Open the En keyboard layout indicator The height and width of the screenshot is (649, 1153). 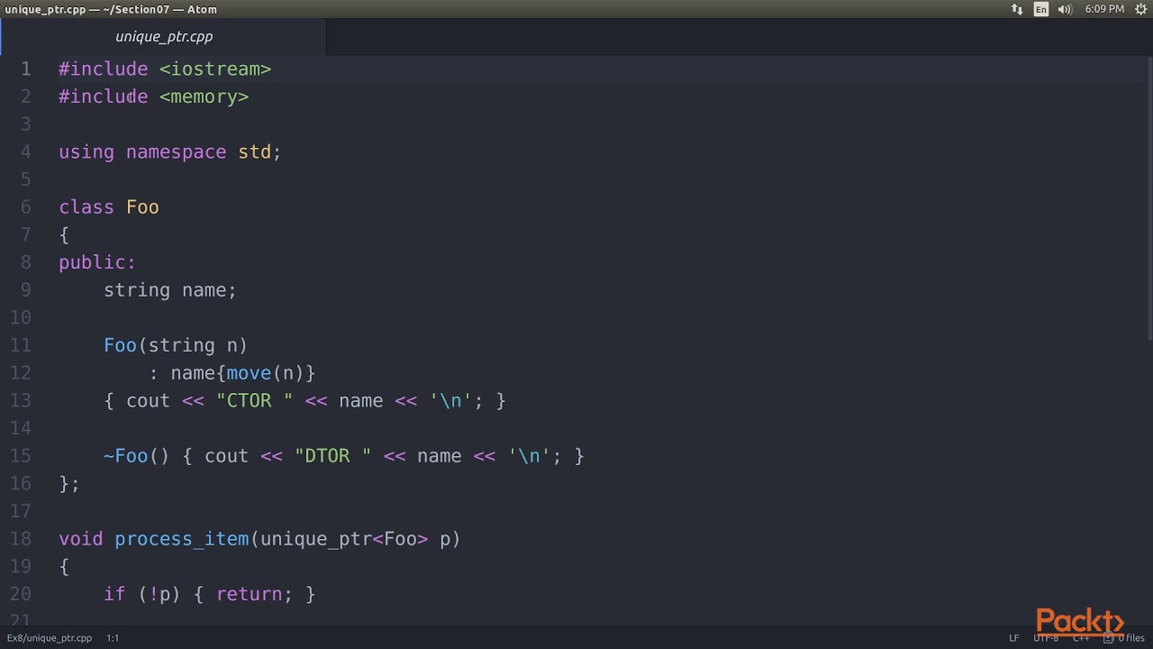coord(1041,9)
